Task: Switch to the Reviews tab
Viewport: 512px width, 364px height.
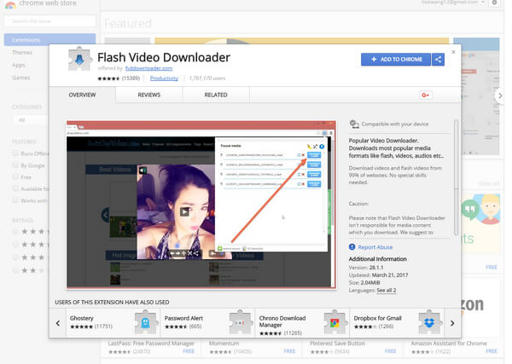Action: pos(148,95)
